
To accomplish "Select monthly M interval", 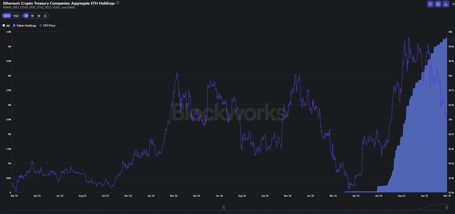I will pyautogui.click(x=39, y=16).
